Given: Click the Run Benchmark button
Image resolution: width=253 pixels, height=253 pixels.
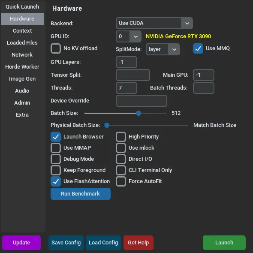Looking at the screenshot, I should tap(81, 194).
